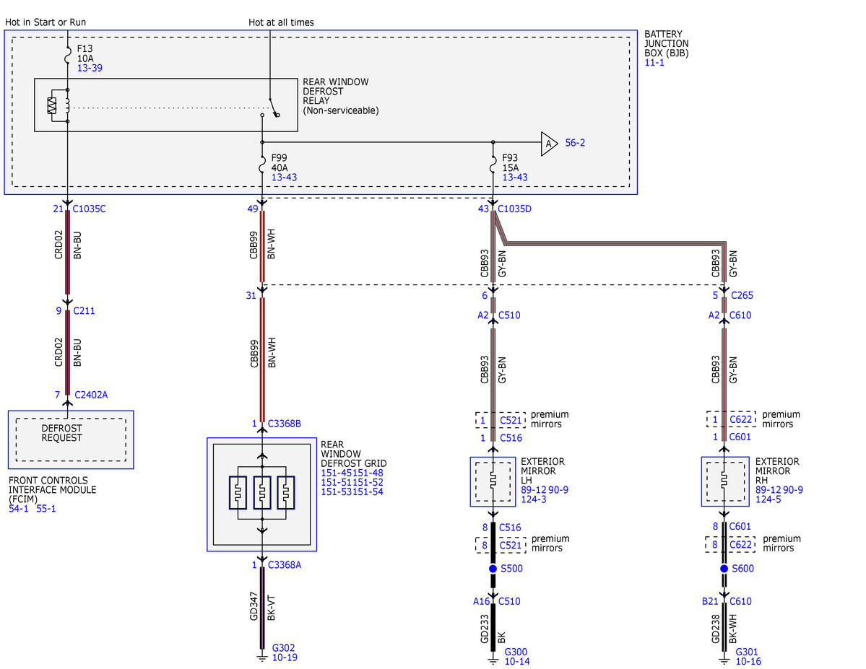Screen dimensions: 866x669
Task: Click the S500 splice dot
Action: click(493, 569)
